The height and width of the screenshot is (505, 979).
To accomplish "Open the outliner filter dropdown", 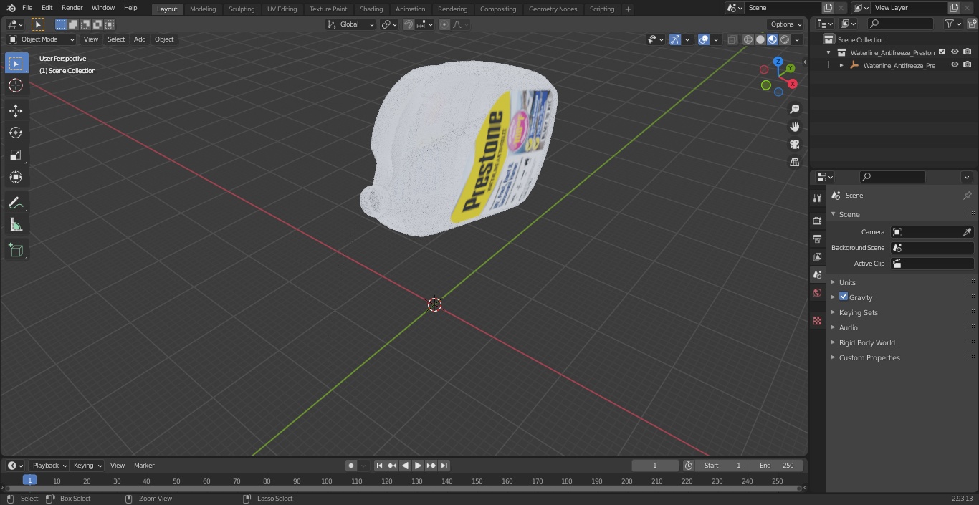I will coord(952,24).
